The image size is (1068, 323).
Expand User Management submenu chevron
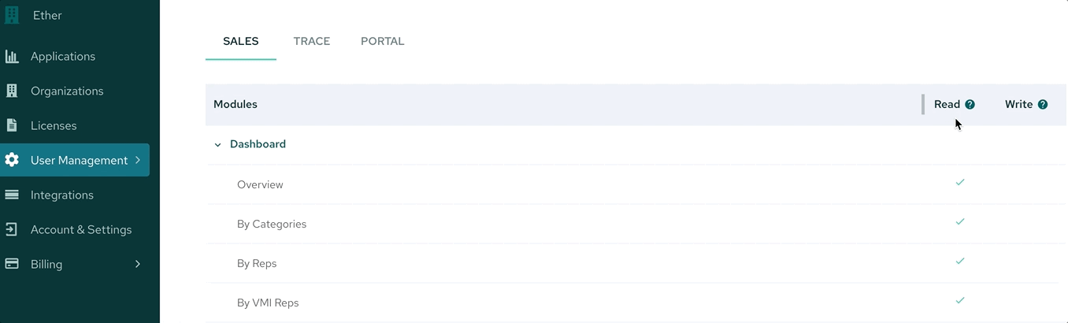tap(138, 160)
